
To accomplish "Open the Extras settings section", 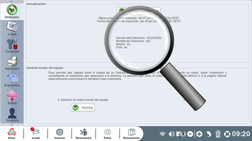I will click(12, 97).
